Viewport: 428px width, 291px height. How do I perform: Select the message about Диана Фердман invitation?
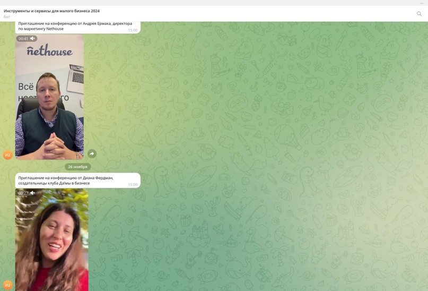pos(69,181)
